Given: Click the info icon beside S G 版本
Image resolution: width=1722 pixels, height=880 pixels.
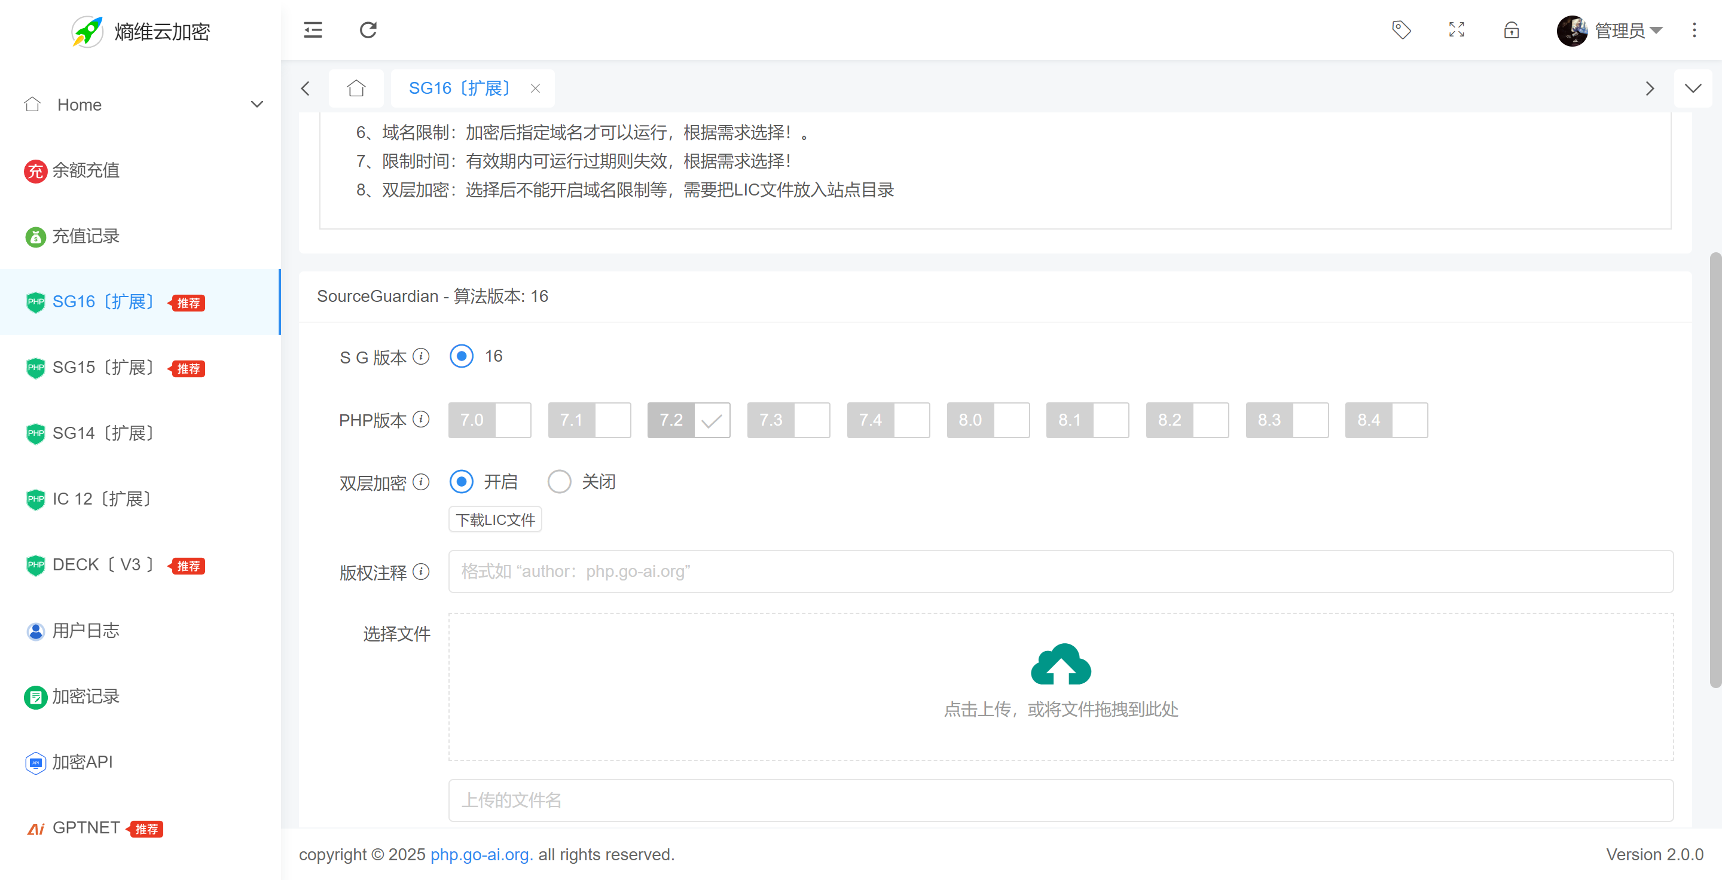Looking at the screenshot, I should tap(420, 356).
